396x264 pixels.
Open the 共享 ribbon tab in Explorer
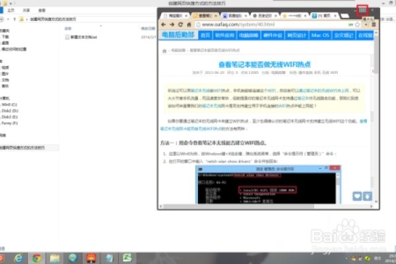26,11
